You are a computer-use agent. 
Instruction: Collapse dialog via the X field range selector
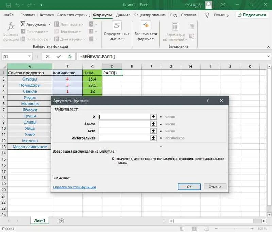click(x=153, y=117)
